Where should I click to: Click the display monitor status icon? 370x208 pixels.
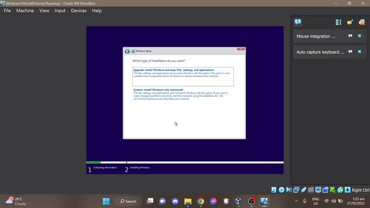[318, 190]
